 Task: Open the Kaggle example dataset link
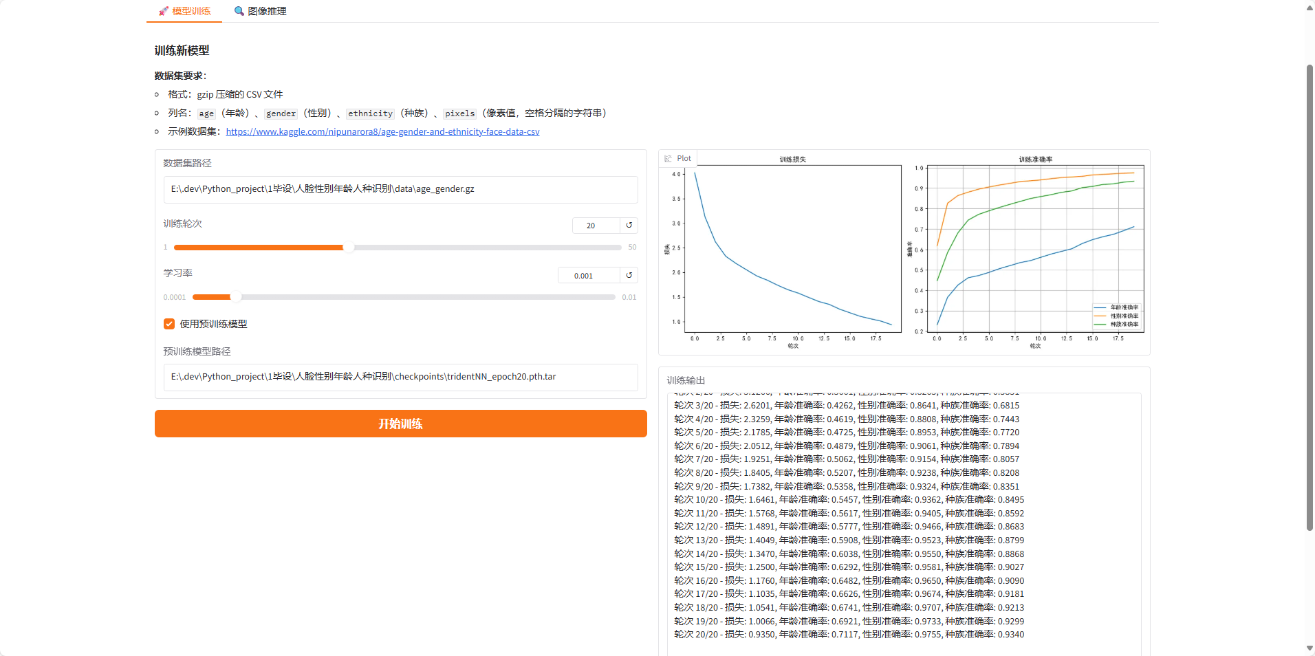pos(382,131)
